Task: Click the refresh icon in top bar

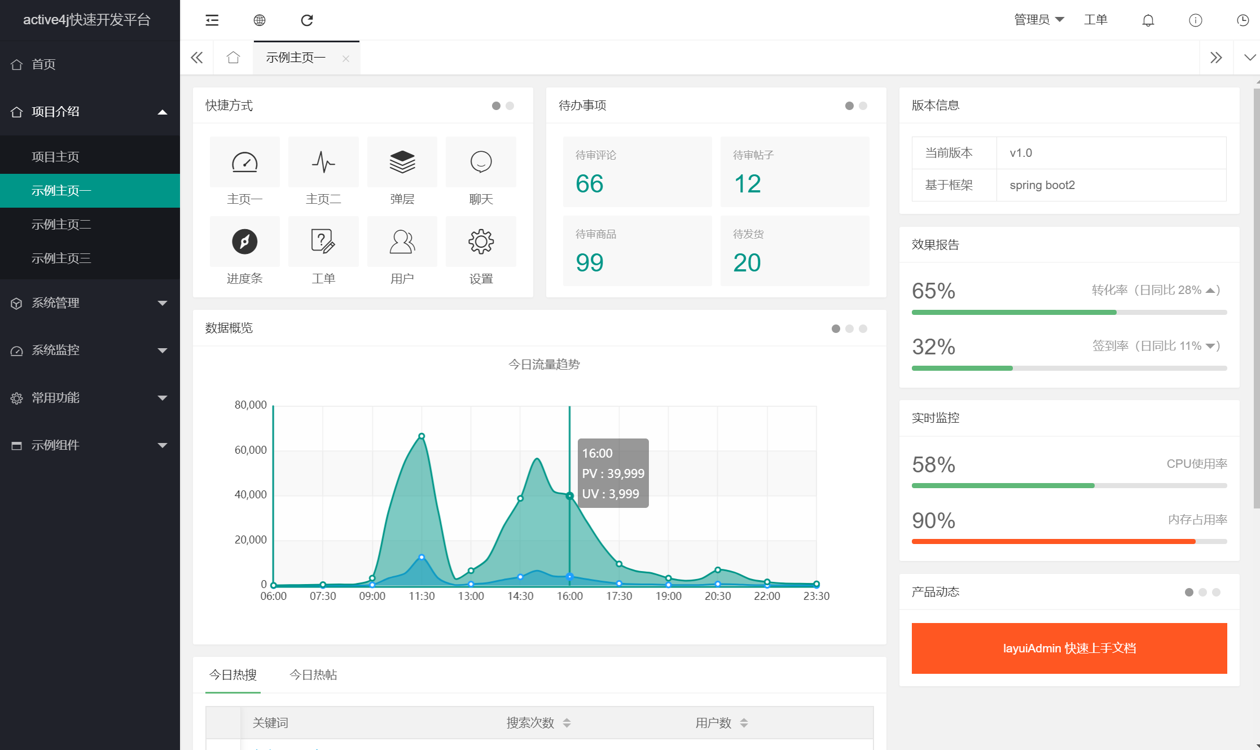Action: tap(307, 20)
